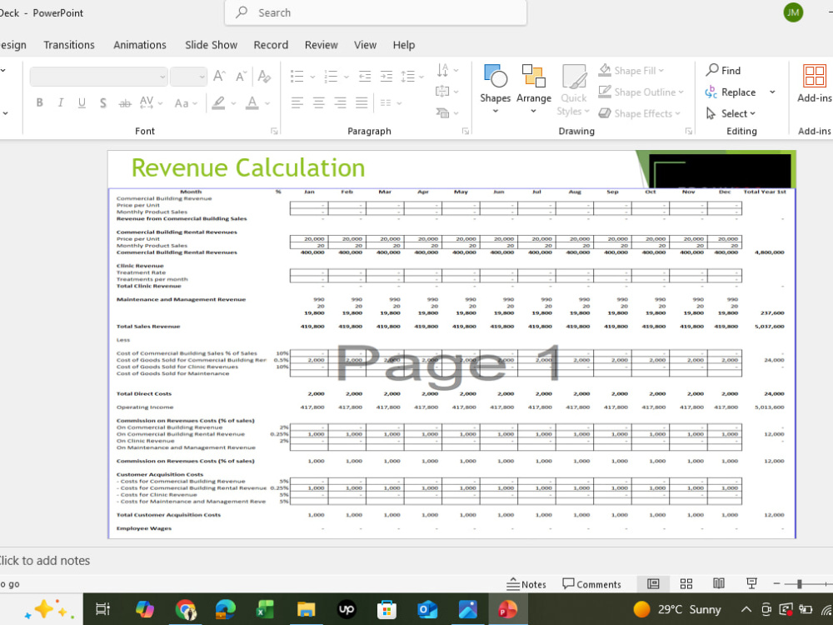Toggle Bold formatting

(39, 102)
